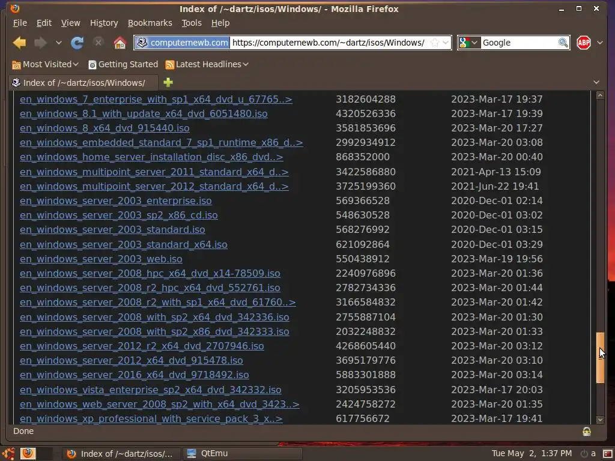Launch Firefox from the panel launcher icon
The width and height of the screenshot is (615, 461).
28,454
